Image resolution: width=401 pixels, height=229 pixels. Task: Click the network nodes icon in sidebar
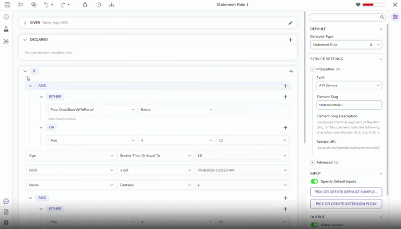(6, 41)
